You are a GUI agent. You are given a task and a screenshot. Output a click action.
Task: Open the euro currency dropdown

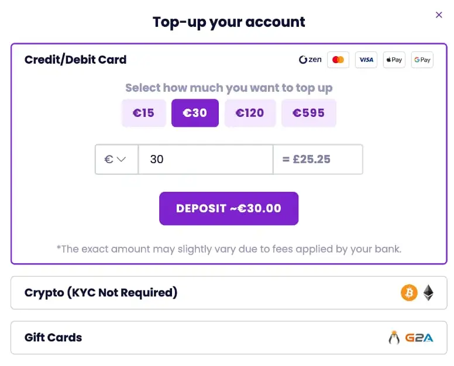coord(116,159)
